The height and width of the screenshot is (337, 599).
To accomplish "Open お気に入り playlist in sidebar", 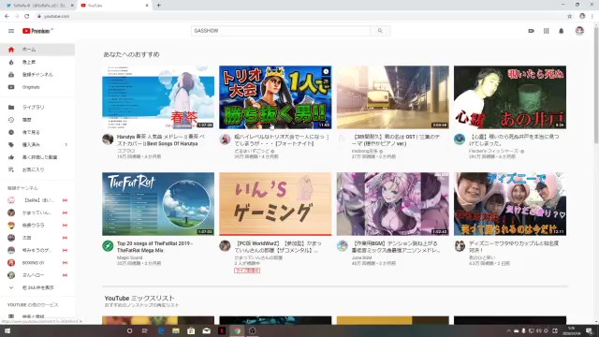I will pos(37,169).
